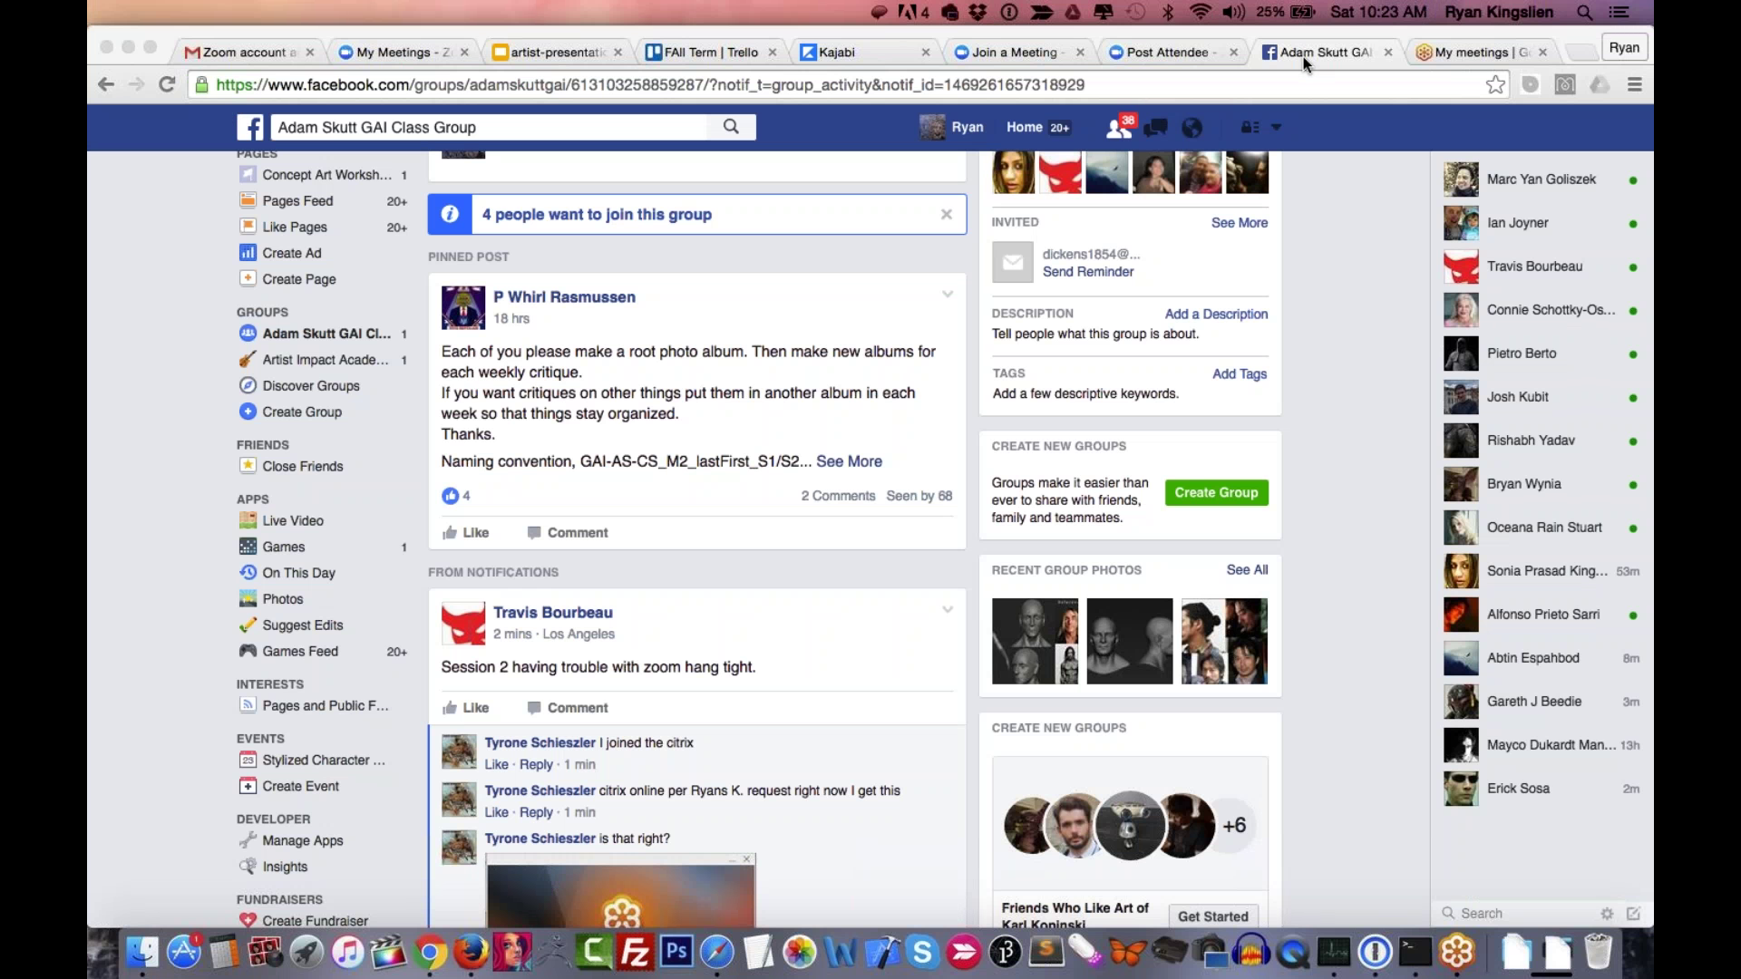Click the search magnifier button in Facebook bar
Viewport: 1741px width, 979px height.
(731, 127)
